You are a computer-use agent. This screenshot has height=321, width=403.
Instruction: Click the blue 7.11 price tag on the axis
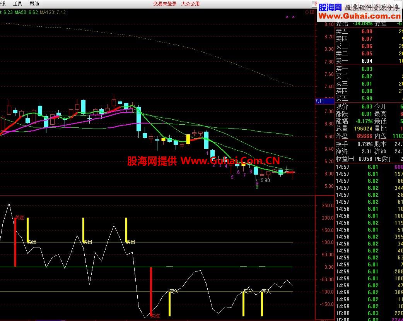tap(324, 101)
